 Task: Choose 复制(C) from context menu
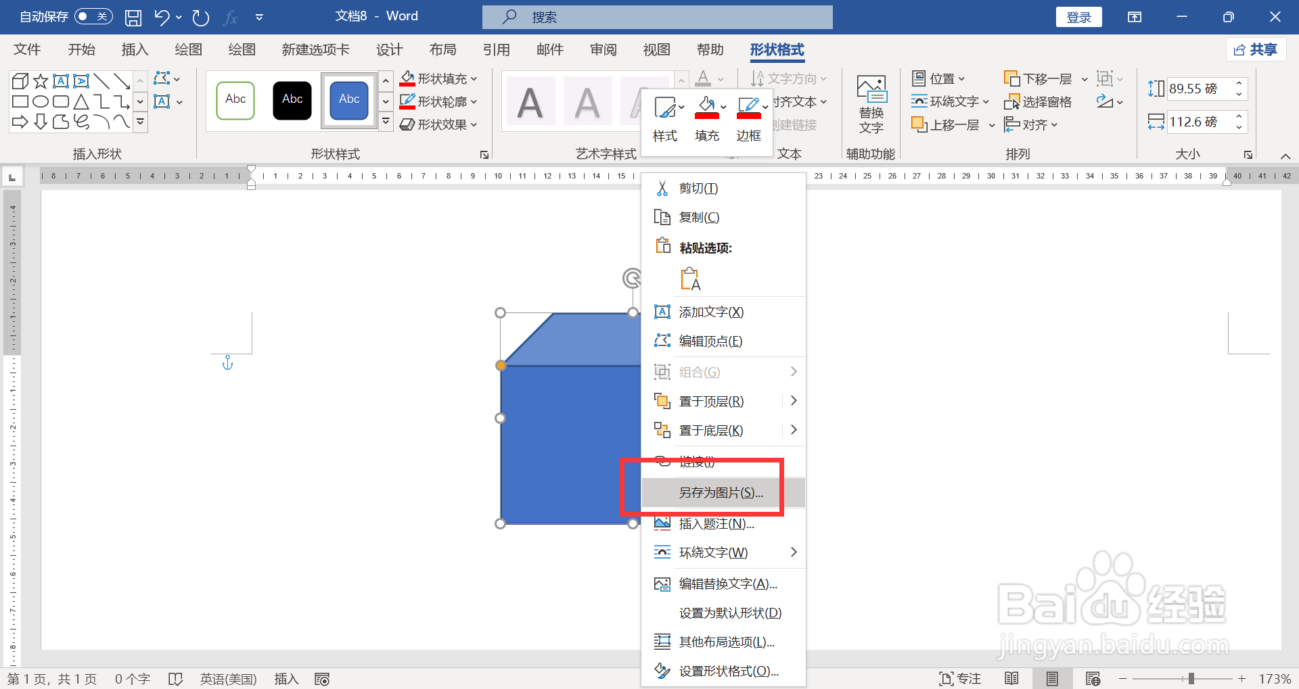(x=723, y=217)
